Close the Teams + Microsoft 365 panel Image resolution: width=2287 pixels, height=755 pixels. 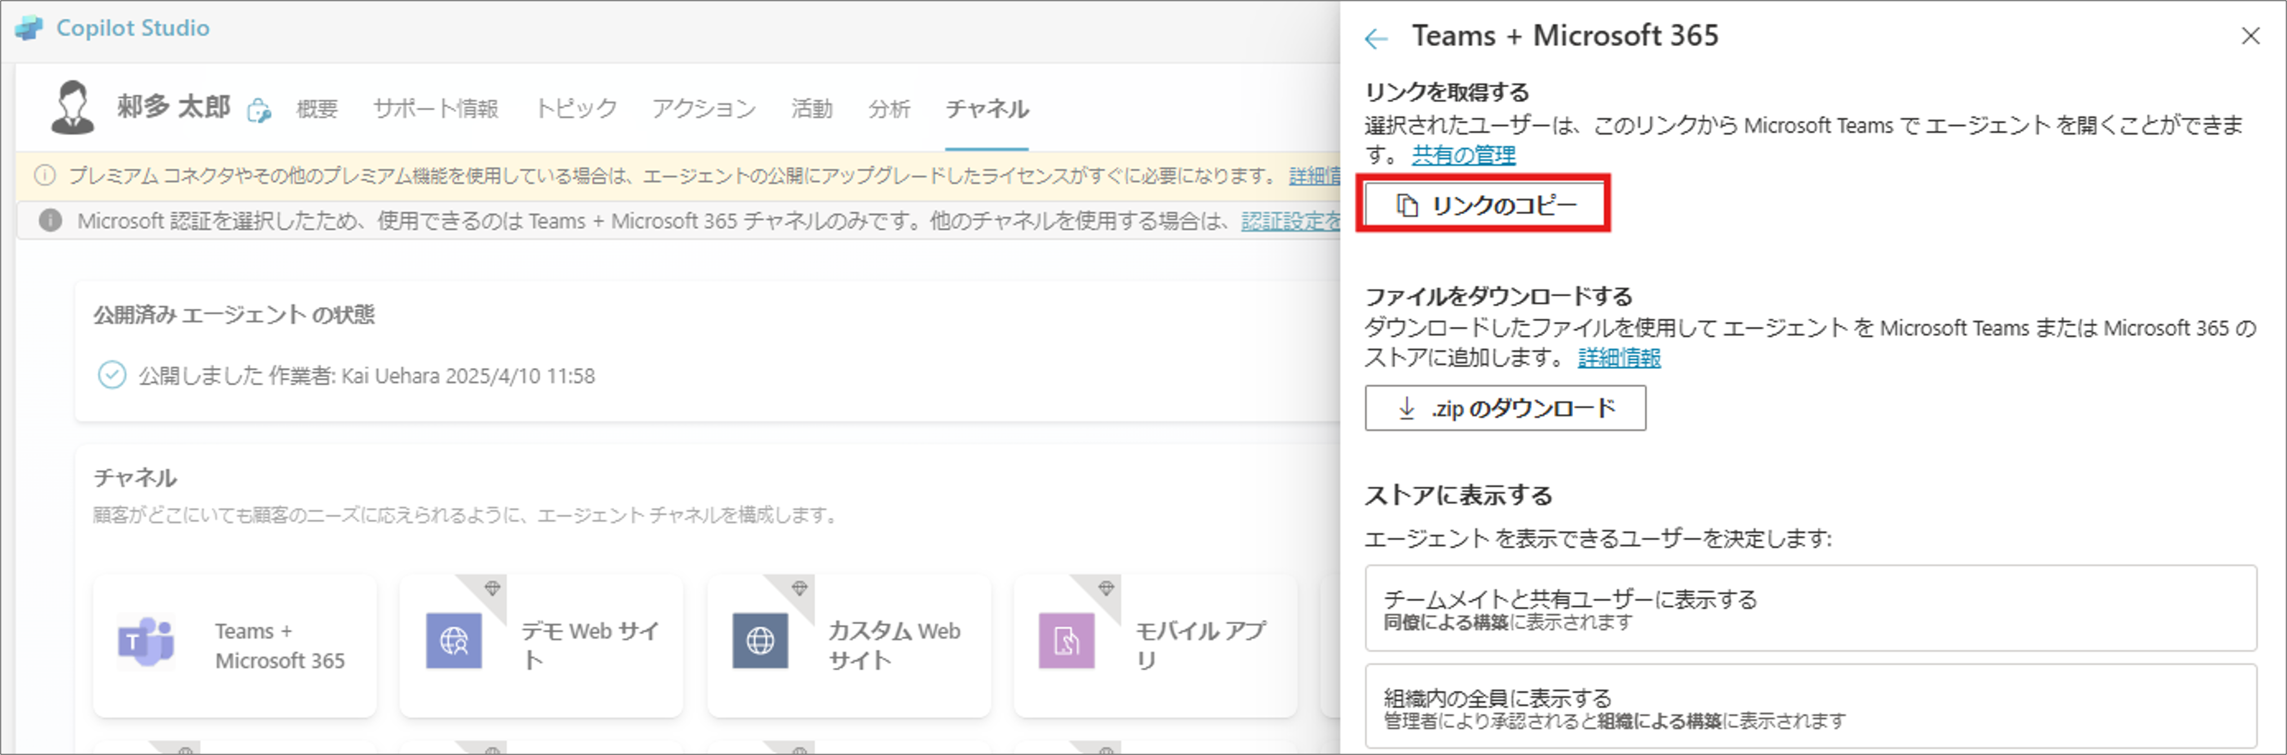click(2250, 35)
